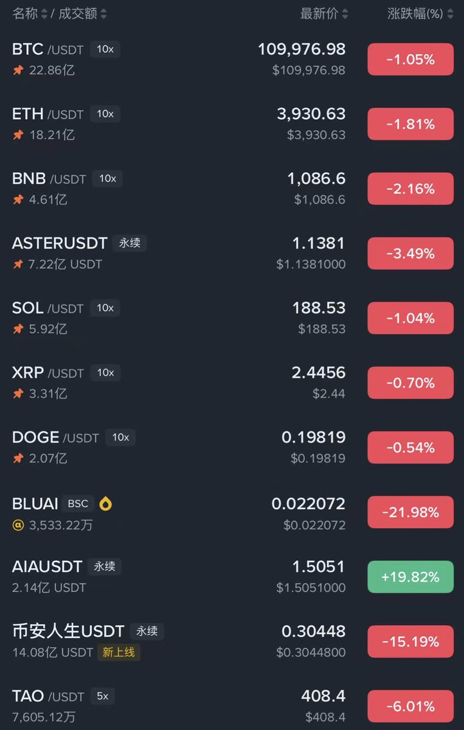The width and height of the screenshot is (464, 730).
Task: Open the SOL/USDT trading pair row
Action: pos(182,318)
